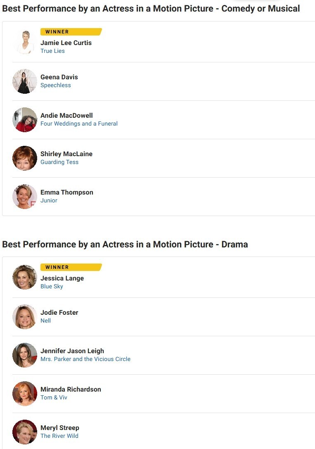Open The River Wild film link

(x=59, y=436)
